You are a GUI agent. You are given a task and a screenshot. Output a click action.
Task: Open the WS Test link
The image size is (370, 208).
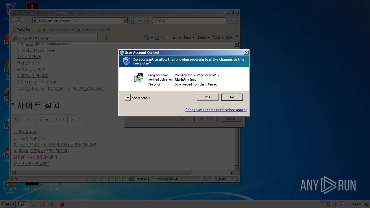point(24,82)
